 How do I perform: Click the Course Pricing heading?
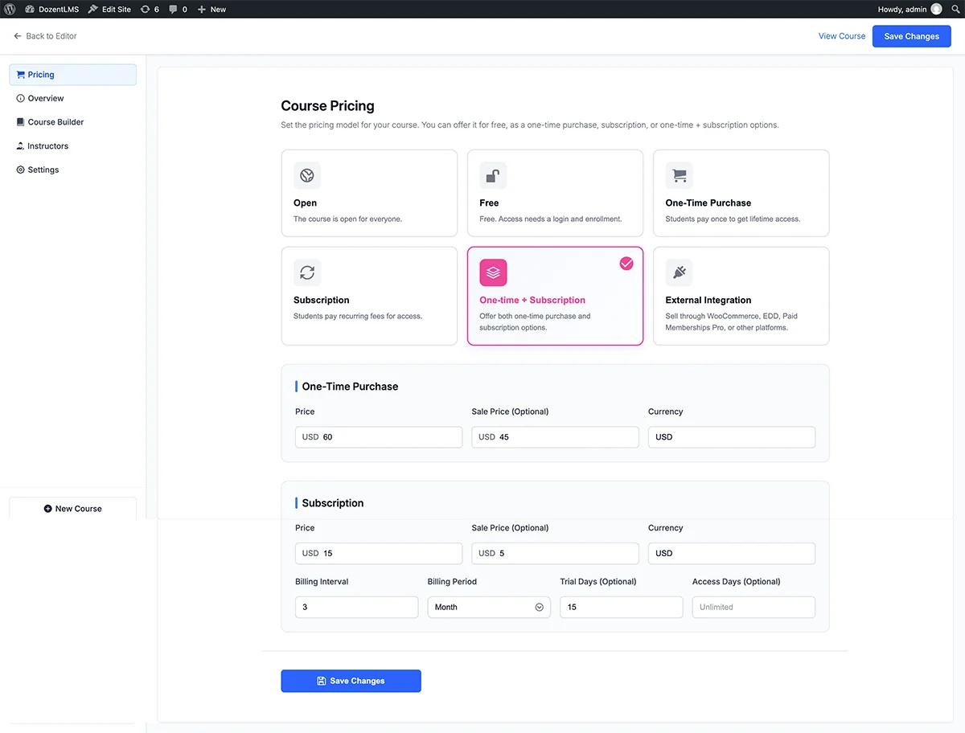327,106
